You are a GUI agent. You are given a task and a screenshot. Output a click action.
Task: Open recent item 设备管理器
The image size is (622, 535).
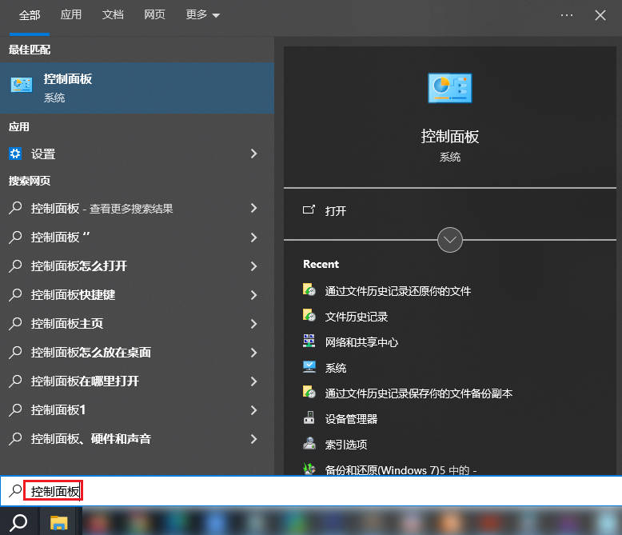[x=351, y=419]
